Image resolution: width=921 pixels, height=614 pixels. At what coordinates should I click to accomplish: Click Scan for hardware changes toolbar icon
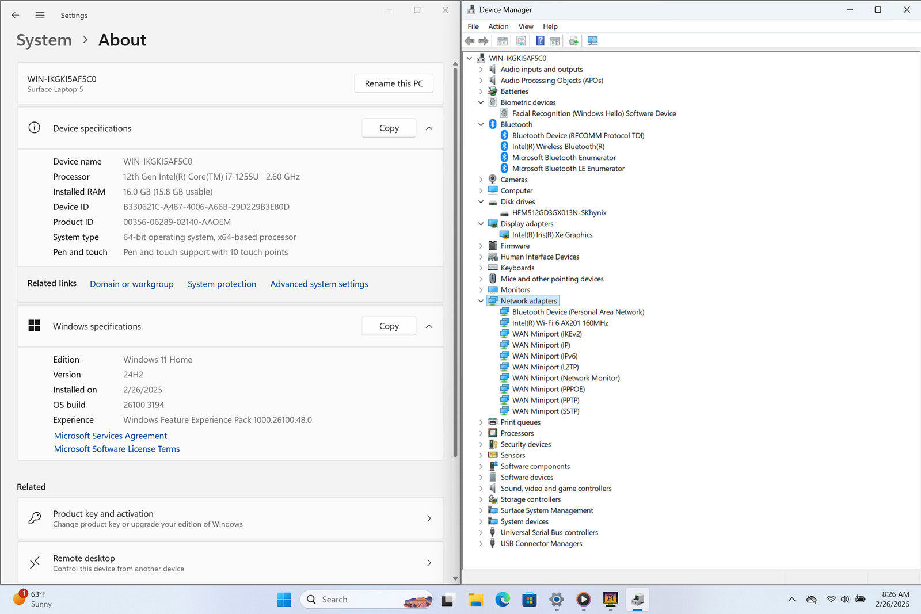(x=592, y=41)
